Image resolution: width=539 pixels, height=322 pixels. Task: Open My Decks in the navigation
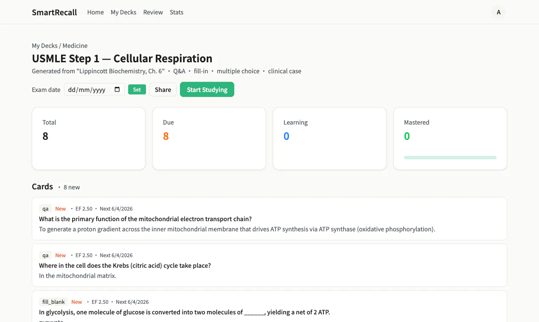tap(124, 12)
